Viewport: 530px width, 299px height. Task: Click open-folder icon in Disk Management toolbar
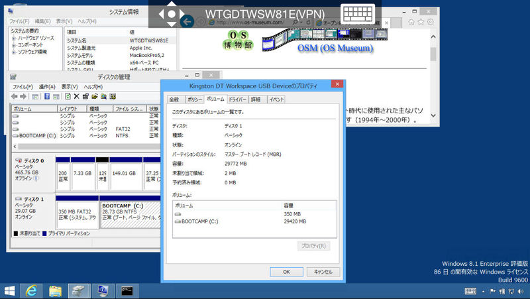(95, 96)
